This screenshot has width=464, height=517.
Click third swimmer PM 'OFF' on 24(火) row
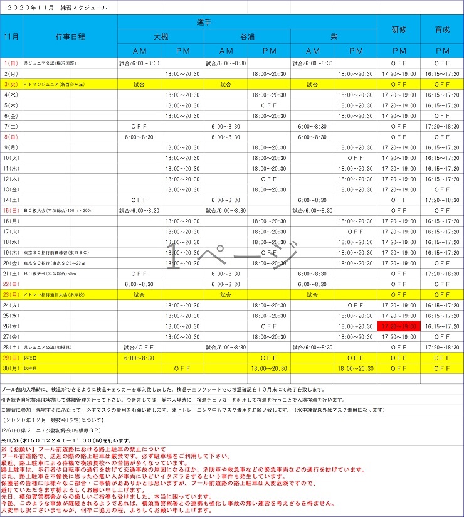pyautogui.click(x=356, y=306)
